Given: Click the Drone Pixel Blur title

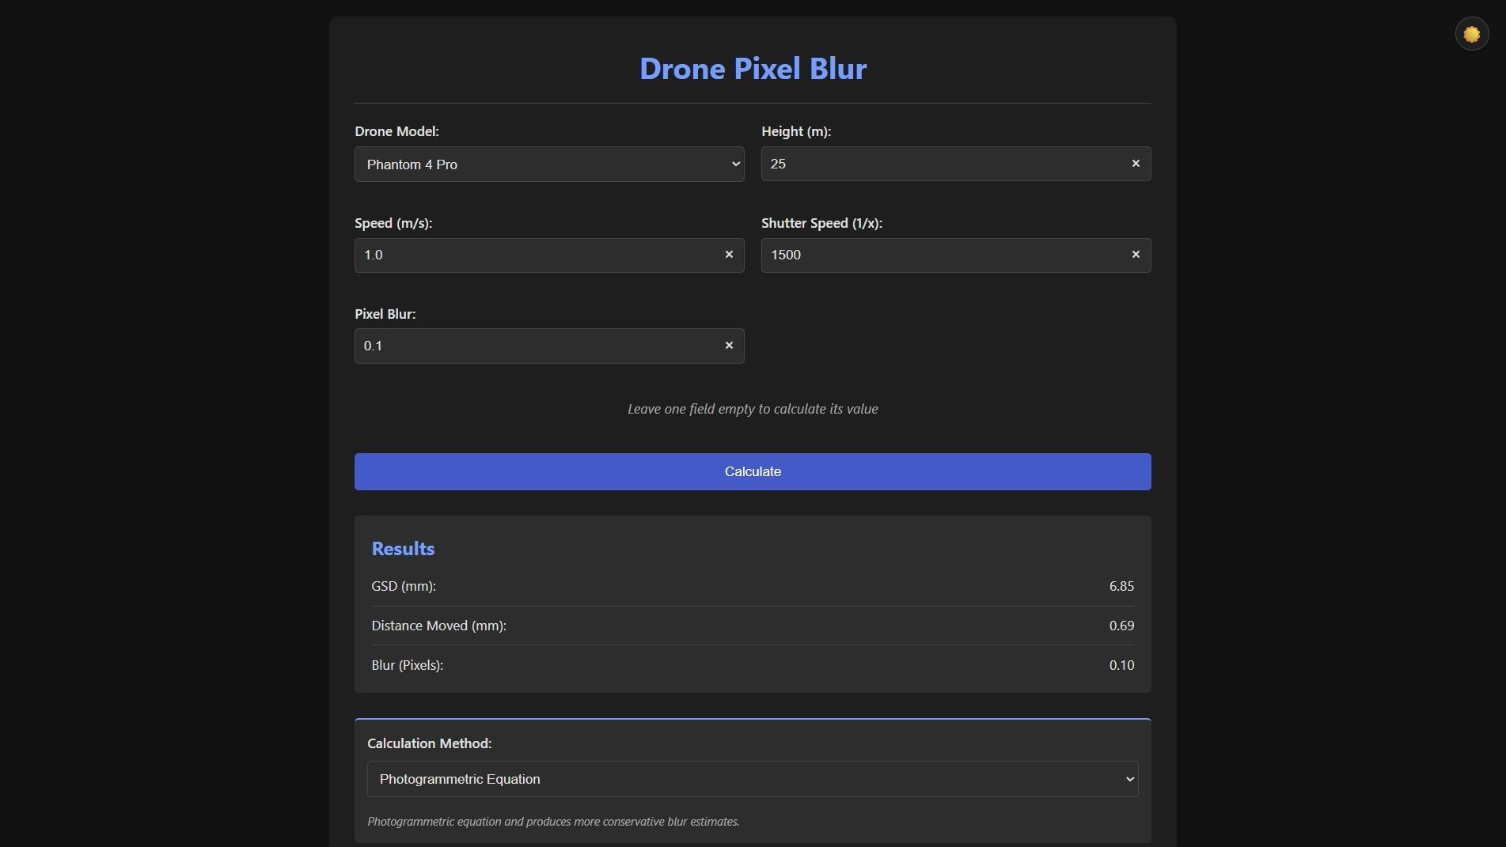Looking at the screenshot, I should tap(751, 69).
